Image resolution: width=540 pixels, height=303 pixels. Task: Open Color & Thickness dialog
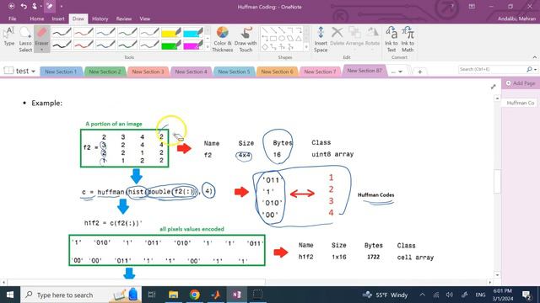click(223, 40)
